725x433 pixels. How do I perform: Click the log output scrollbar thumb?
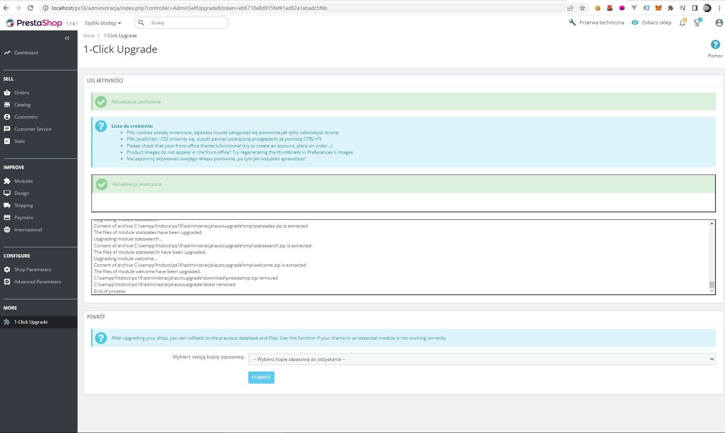712,284
